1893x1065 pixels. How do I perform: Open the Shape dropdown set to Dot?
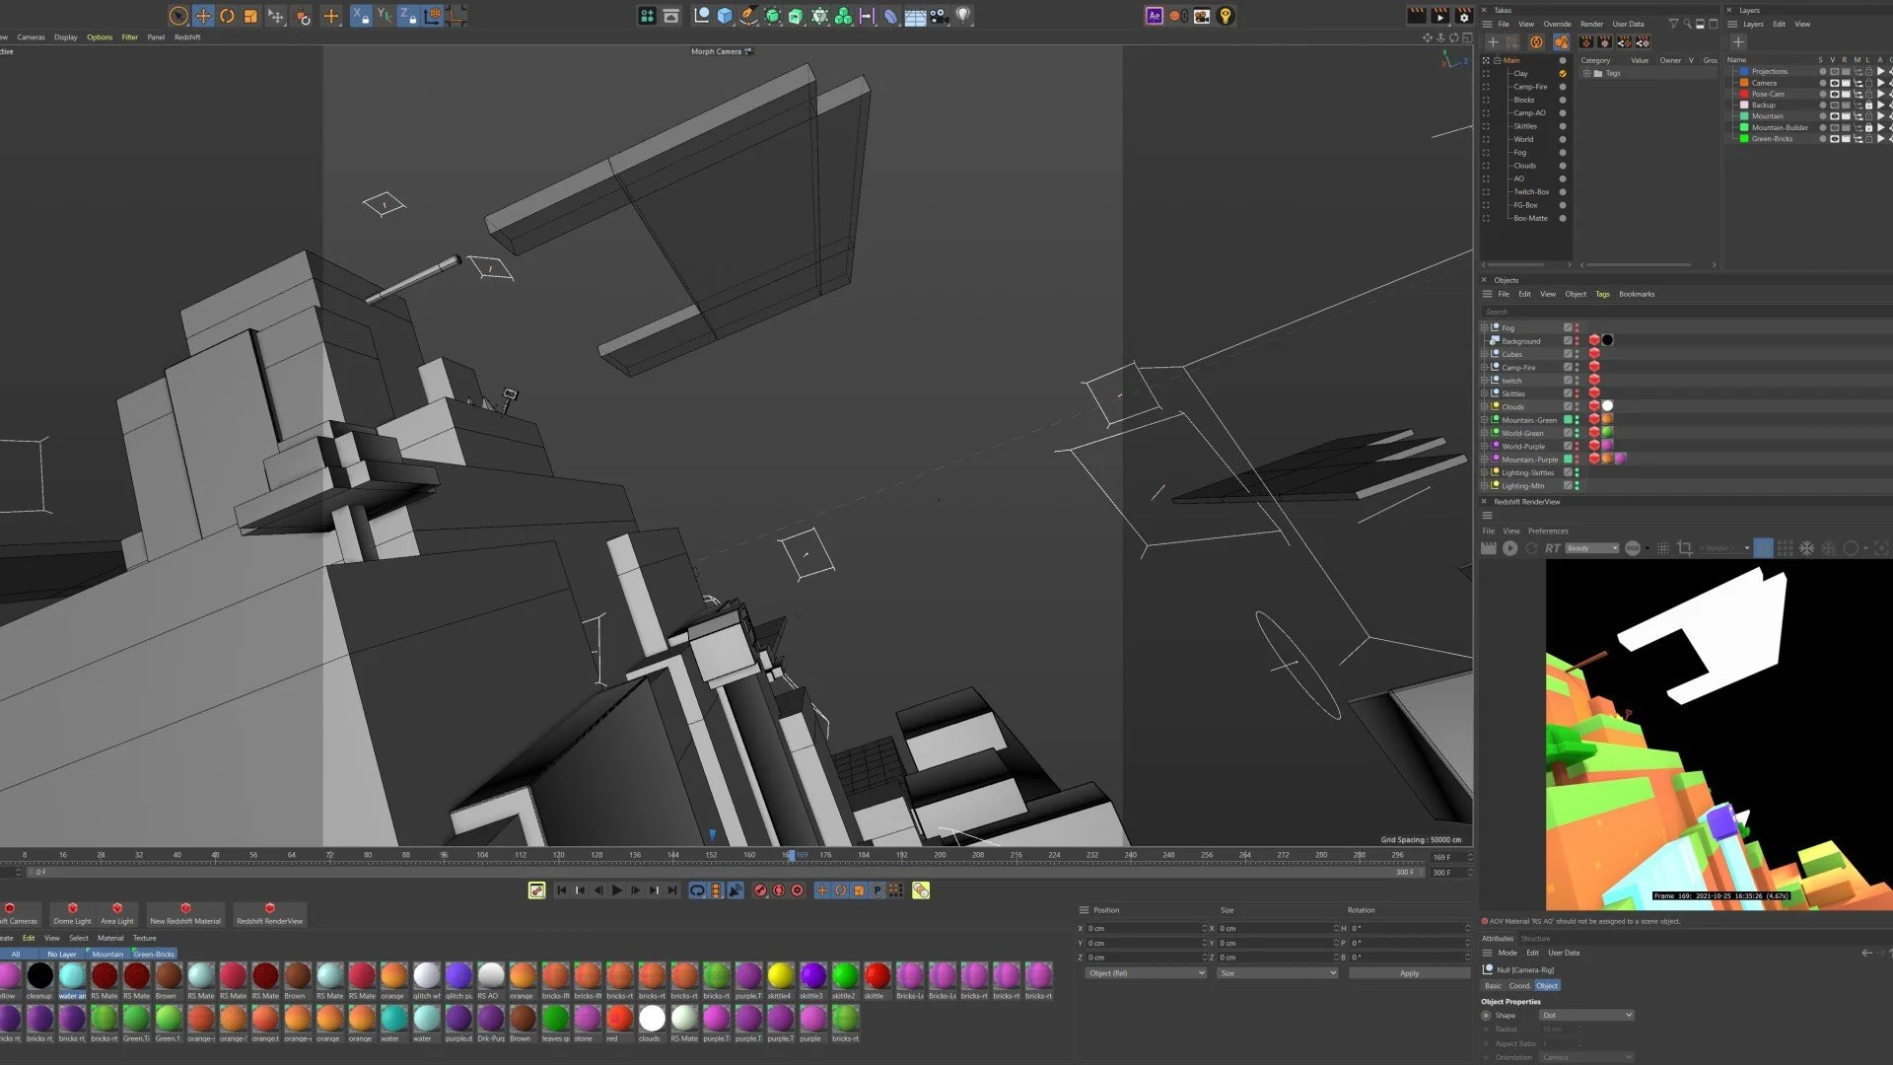point(1586,1015)
